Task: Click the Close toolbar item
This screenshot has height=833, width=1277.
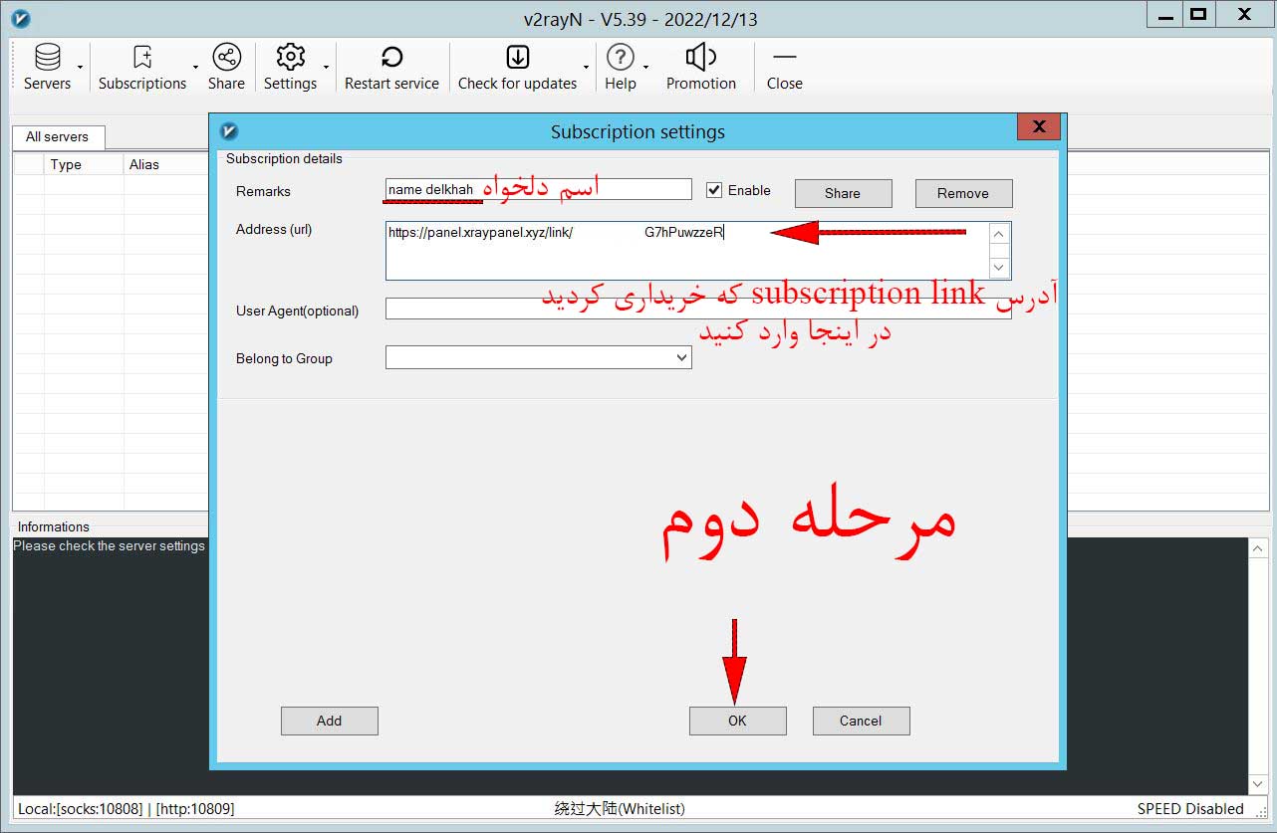Action: click(x=784, y=68)
